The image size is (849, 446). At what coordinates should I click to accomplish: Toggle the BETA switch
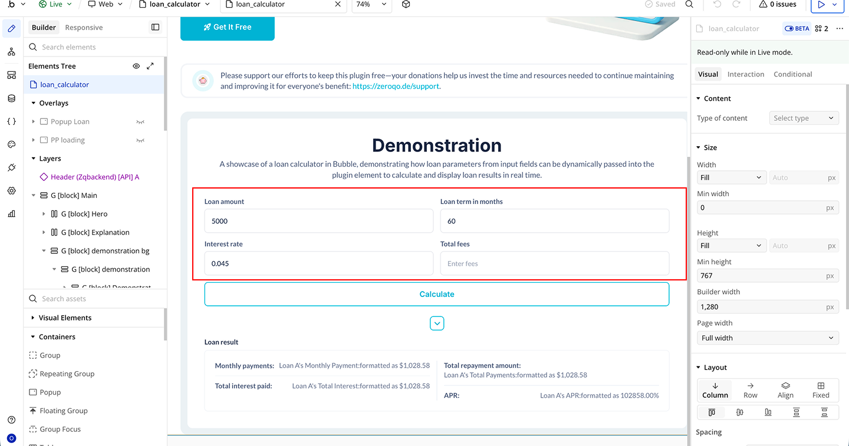(797, 28)
